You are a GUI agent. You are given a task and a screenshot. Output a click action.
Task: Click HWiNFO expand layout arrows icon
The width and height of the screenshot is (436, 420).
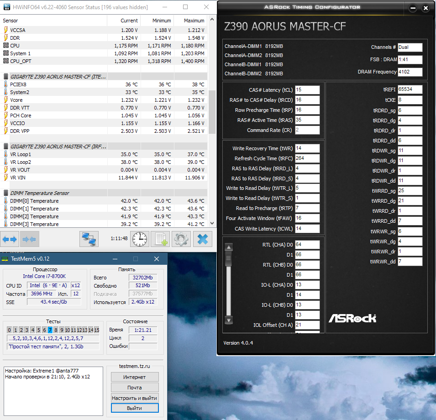tap(10, 239)
